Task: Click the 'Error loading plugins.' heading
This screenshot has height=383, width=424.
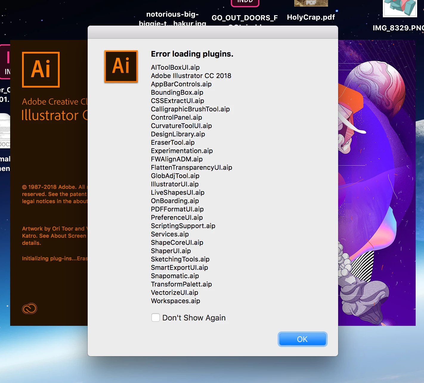Action: 192,54
